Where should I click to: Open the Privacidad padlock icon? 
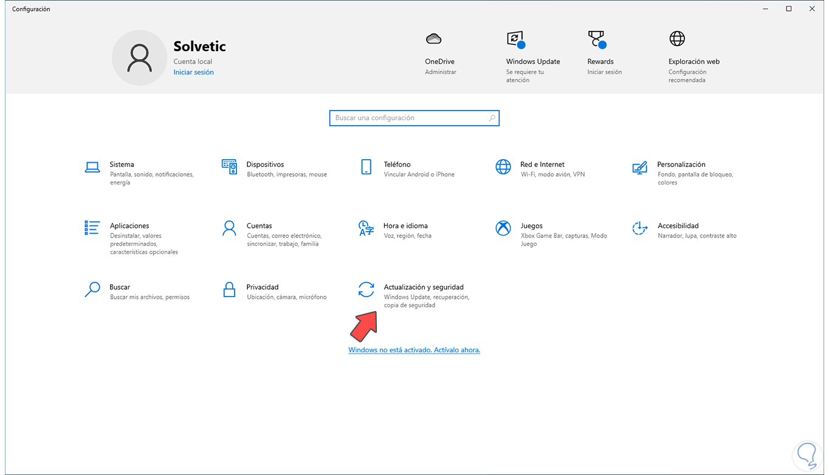[x=229, y=290]
